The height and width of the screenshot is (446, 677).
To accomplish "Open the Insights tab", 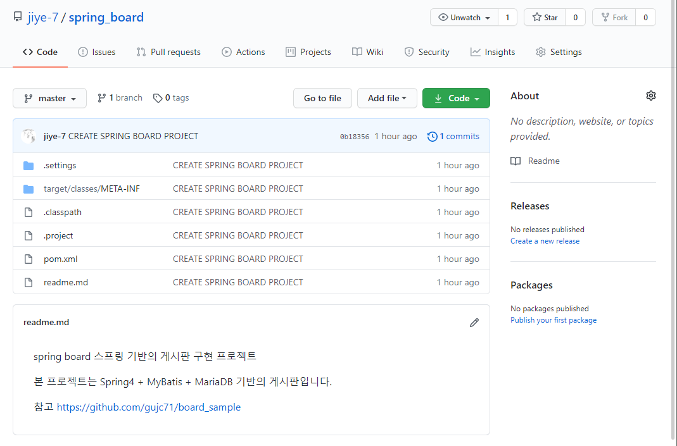I will click(x=493, y=52).
